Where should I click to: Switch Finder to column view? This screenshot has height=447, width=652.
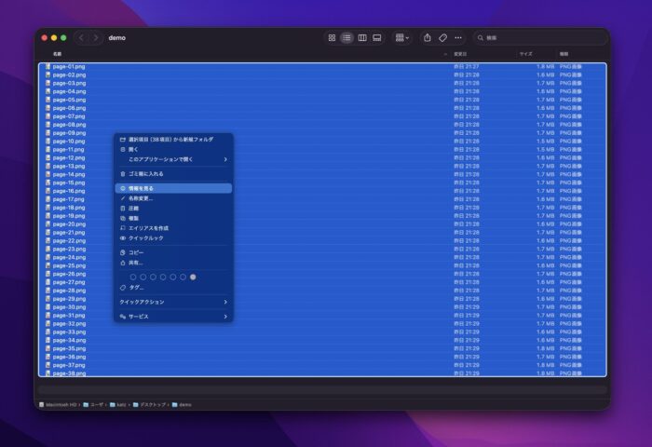tap(362, 38)
